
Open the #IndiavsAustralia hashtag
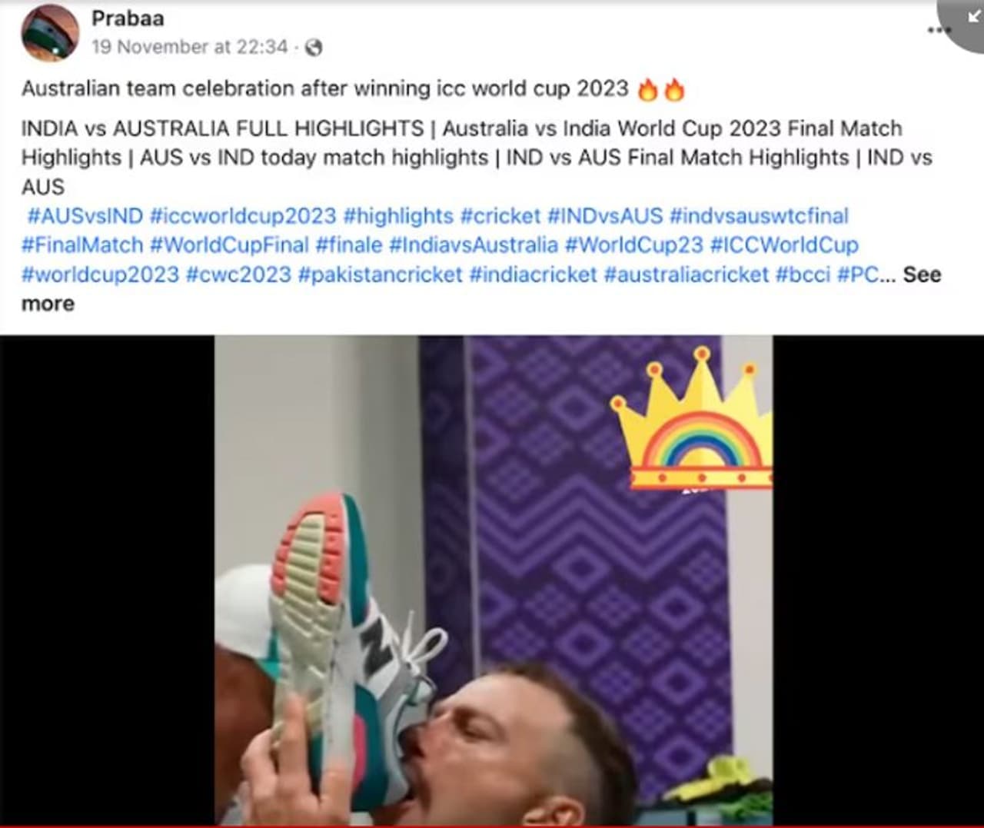(474, 245)
